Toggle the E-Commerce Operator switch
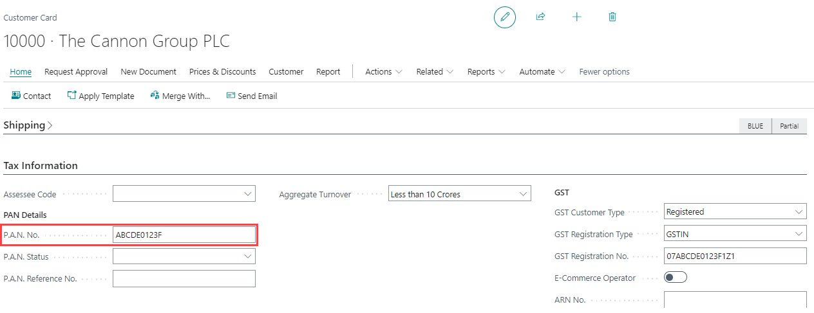The image size is (814, 313). [676, 278]
